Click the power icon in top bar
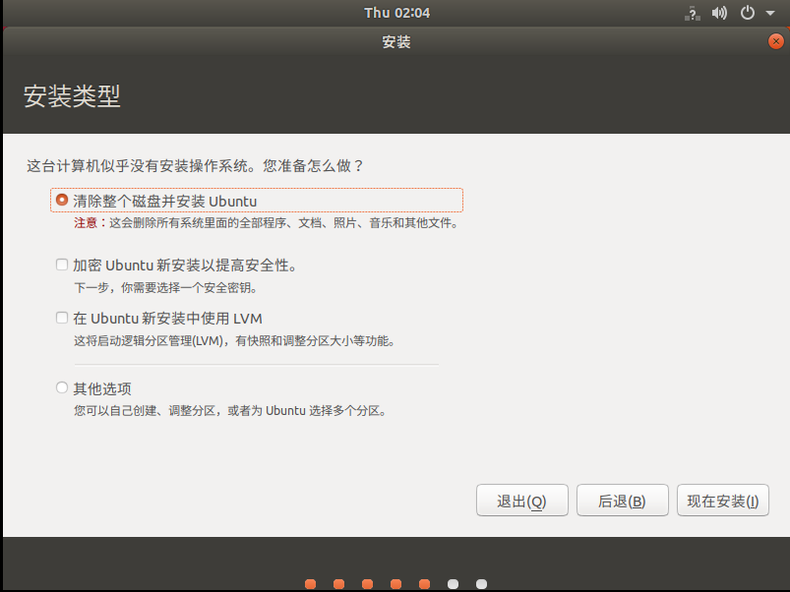 [747, 13]
